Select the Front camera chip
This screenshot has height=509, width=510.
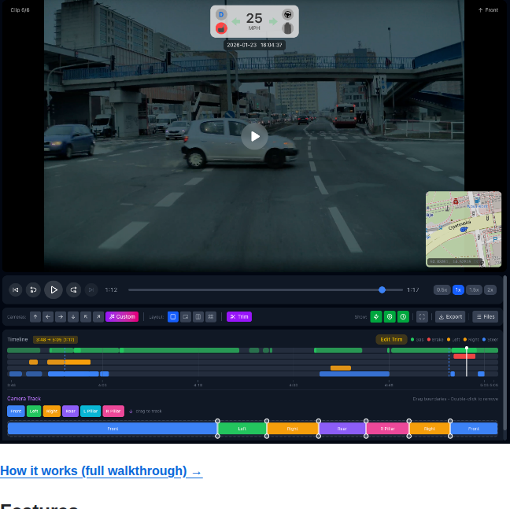tap(16, 411)
